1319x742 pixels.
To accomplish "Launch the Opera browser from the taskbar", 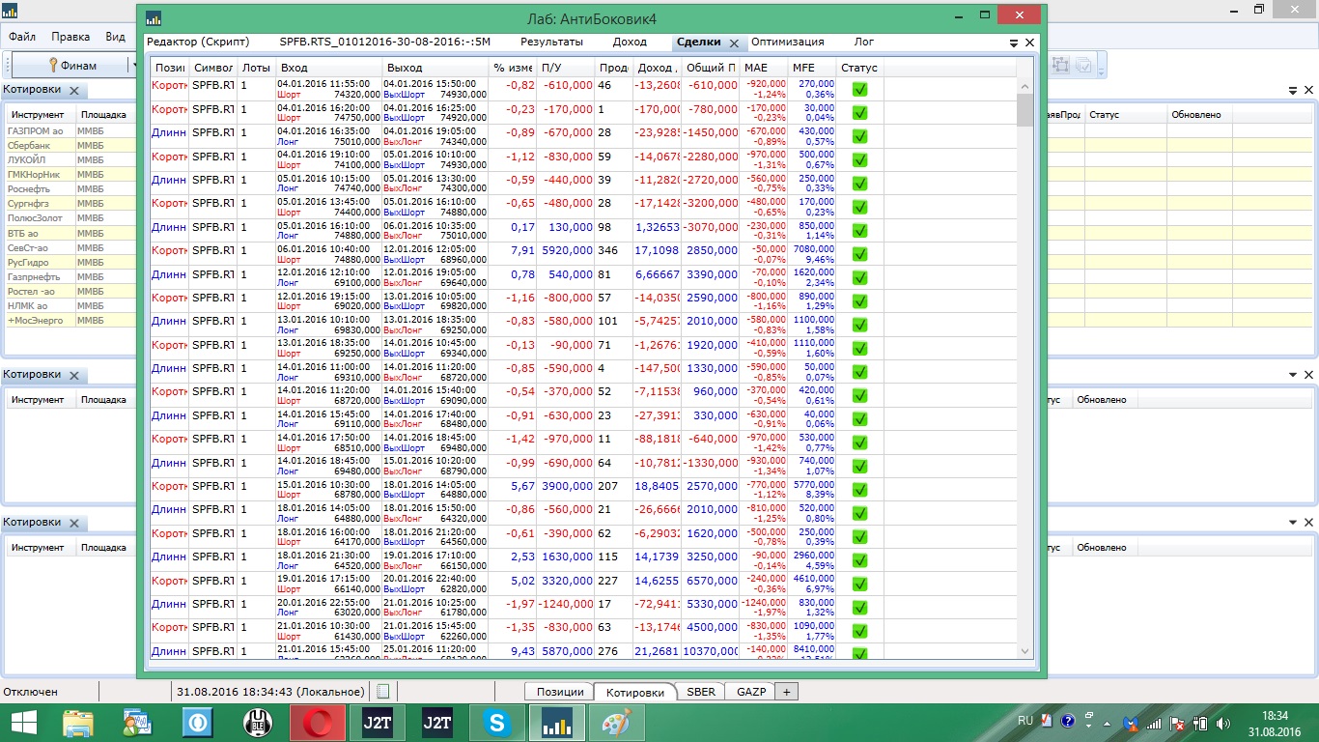I will [x=318, y=722].
